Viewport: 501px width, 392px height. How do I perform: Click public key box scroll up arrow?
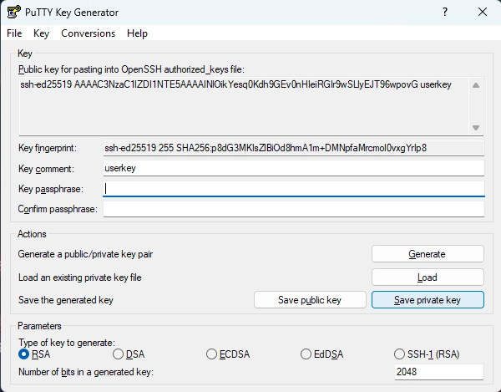coord(476,85)
